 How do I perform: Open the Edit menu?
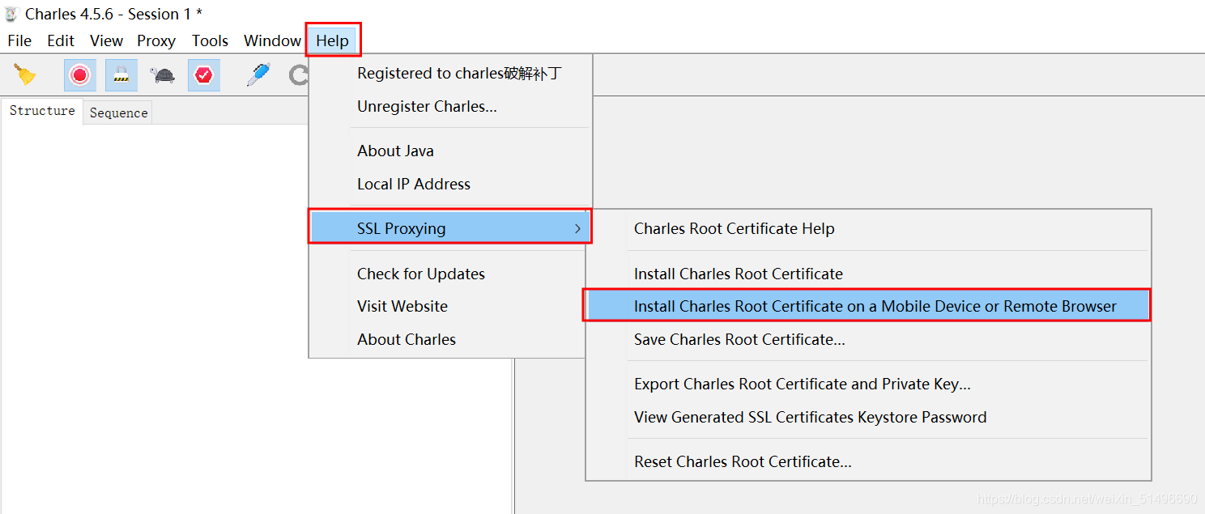click(x=61, y=40)
